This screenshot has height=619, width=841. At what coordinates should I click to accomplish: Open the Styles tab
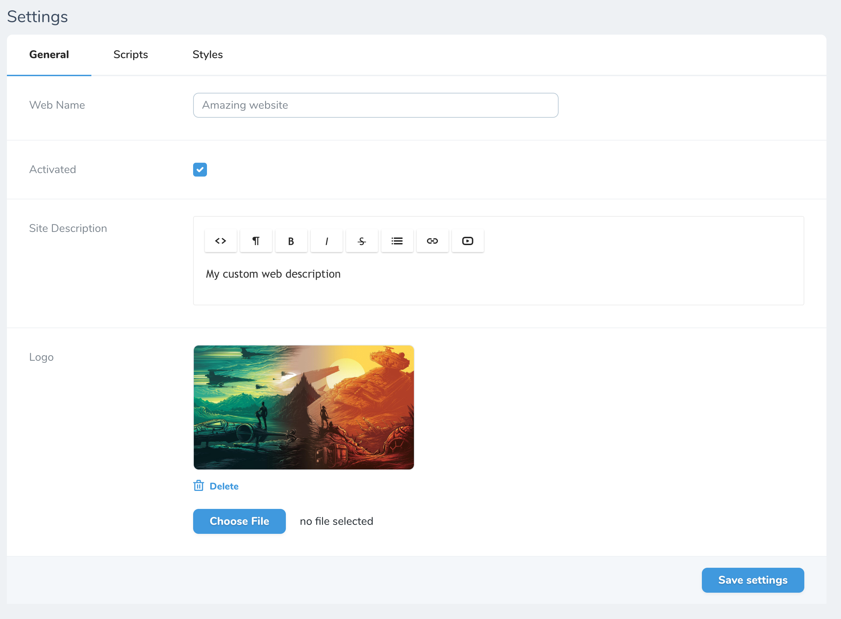click(x=208, y=55)
